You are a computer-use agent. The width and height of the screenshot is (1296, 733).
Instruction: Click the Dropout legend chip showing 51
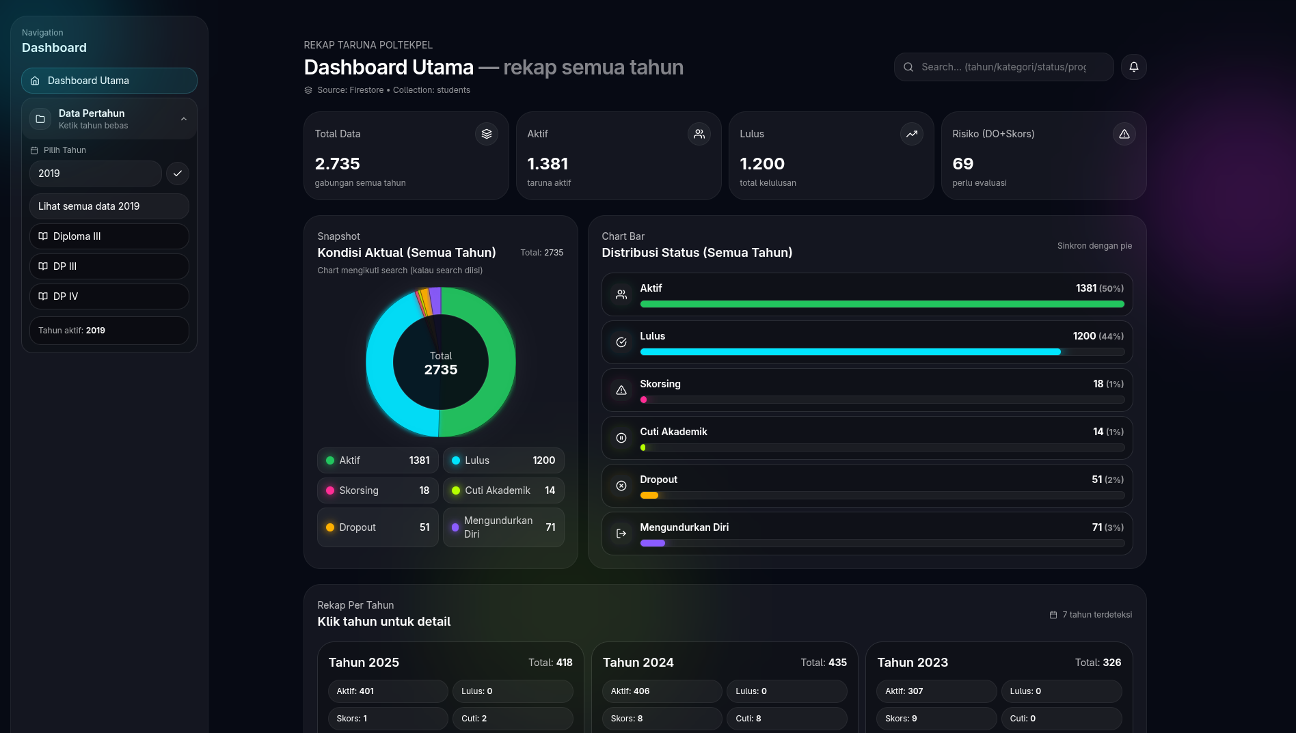click(x=378, y=527)
